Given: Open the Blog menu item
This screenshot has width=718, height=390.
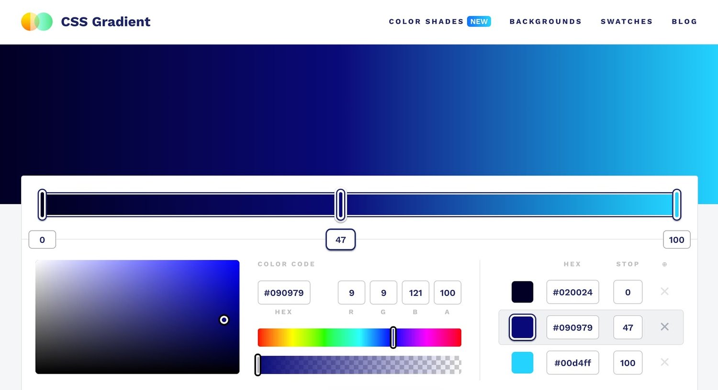Looking at the screenshot, I should [684, 22].
